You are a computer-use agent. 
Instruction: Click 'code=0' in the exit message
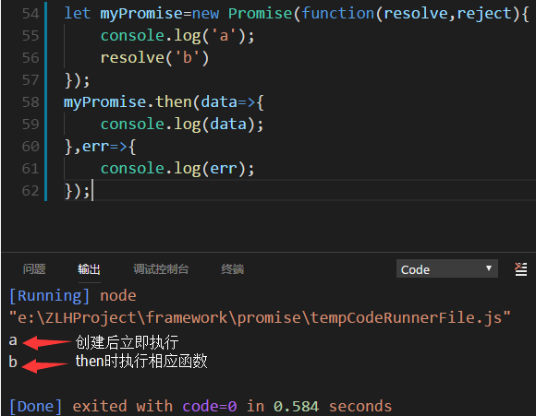tap(210, 407)
